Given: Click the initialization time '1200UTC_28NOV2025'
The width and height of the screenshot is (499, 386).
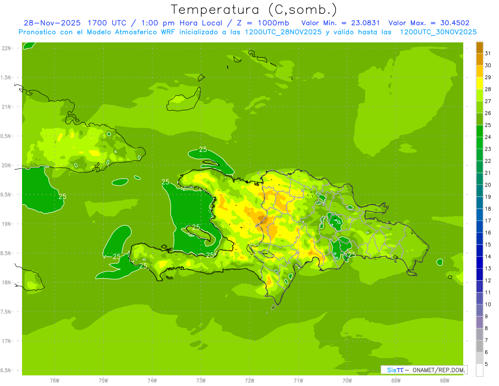Looking at the screenshot, I should (283, 32).
